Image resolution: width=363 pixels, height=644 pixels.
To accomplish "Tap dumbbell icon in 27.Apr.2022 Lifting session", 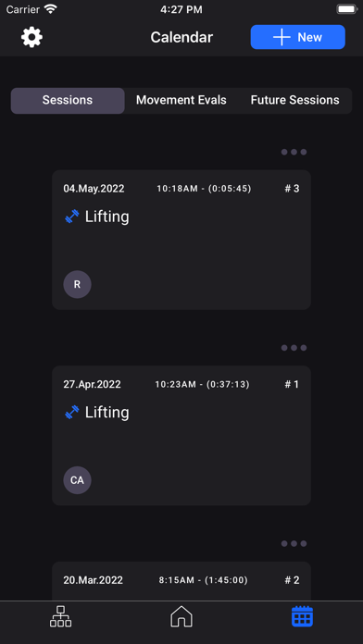I will [72, 413].
